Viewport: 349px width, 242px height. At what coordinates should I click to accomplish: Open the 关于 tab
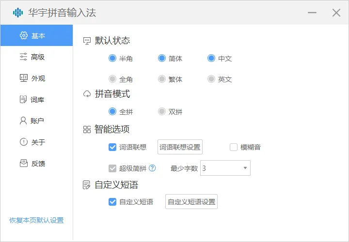[36, 142]
